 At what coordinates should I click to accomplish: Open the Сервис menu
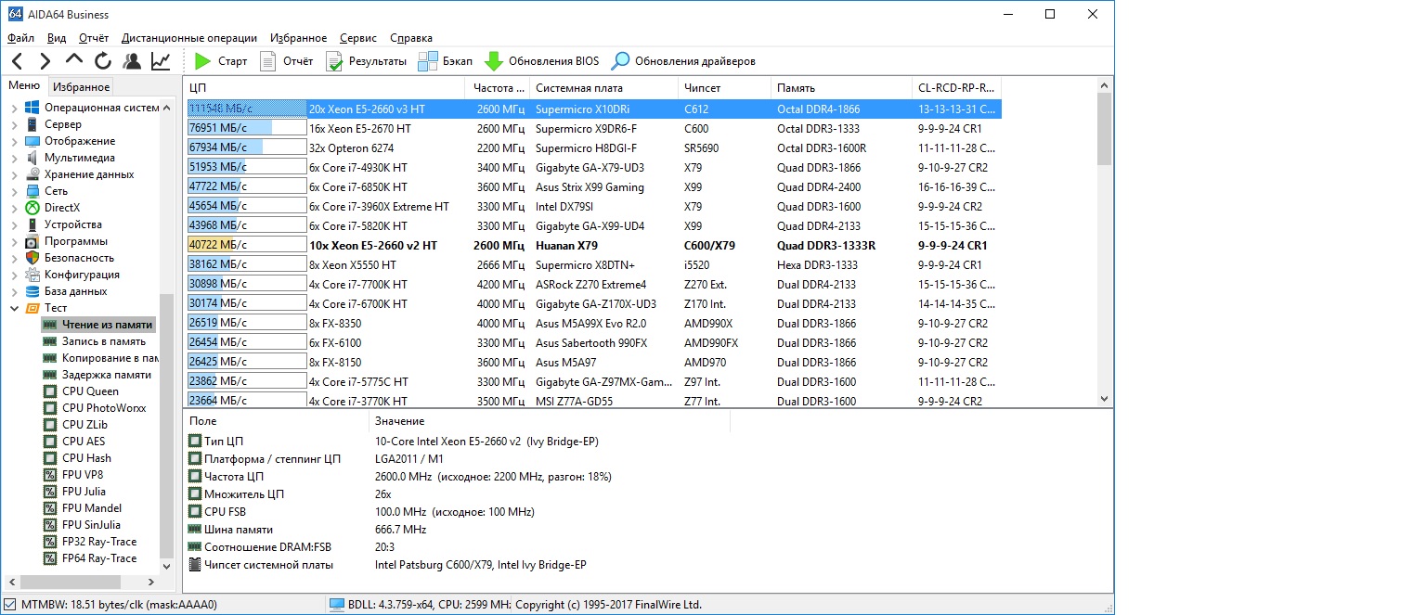click(358, 38)
